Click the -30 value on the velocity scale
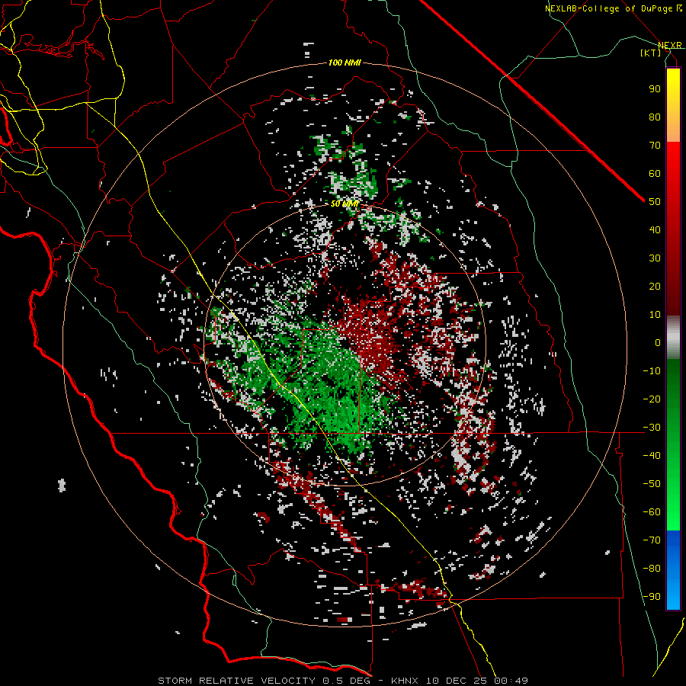The image size is (686, 686). pos(652,428)
